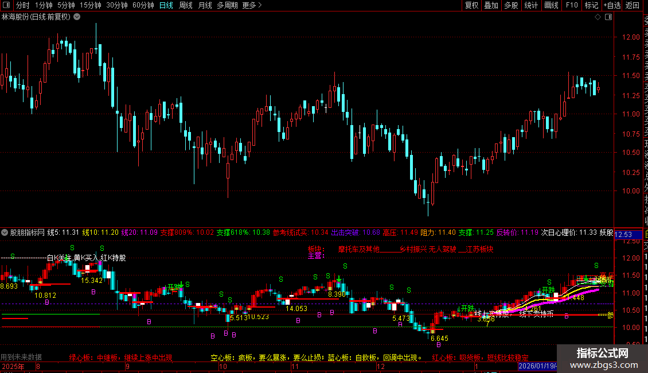
Task: Select the 5分钟 period
Action: coord(66,5)
